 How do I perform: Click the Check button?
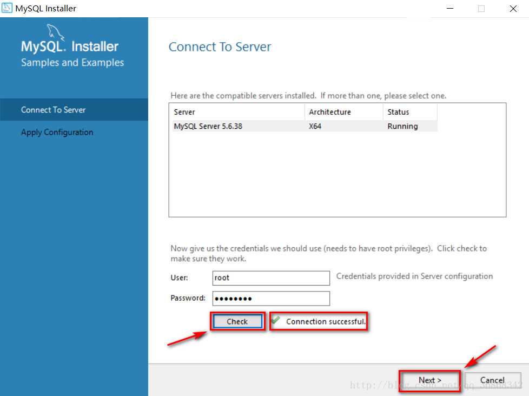click(237, 321)
